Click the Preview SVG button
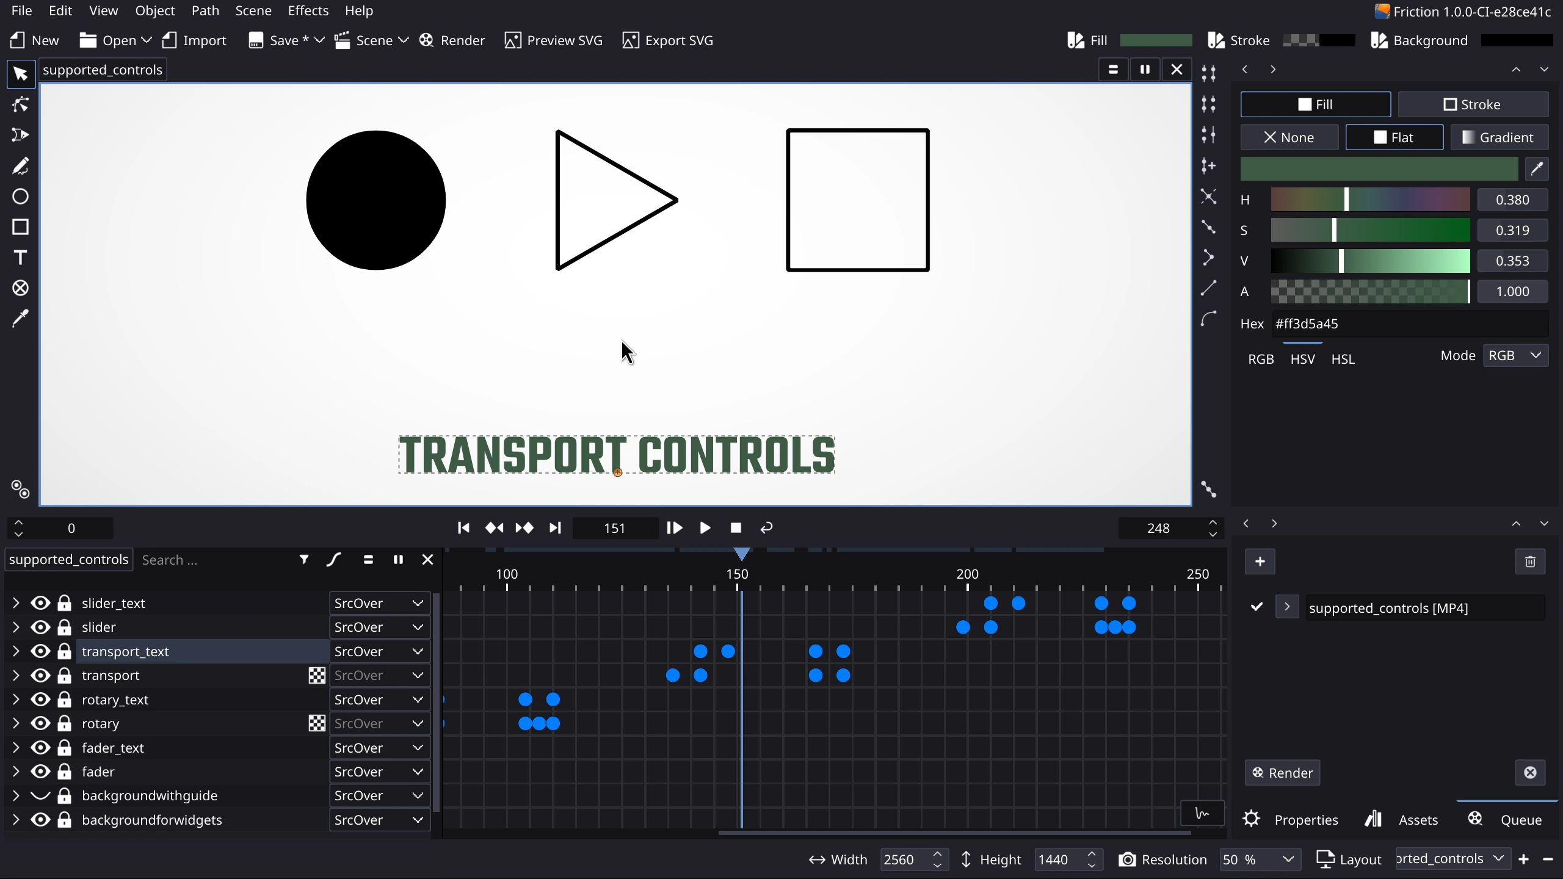 553,40
